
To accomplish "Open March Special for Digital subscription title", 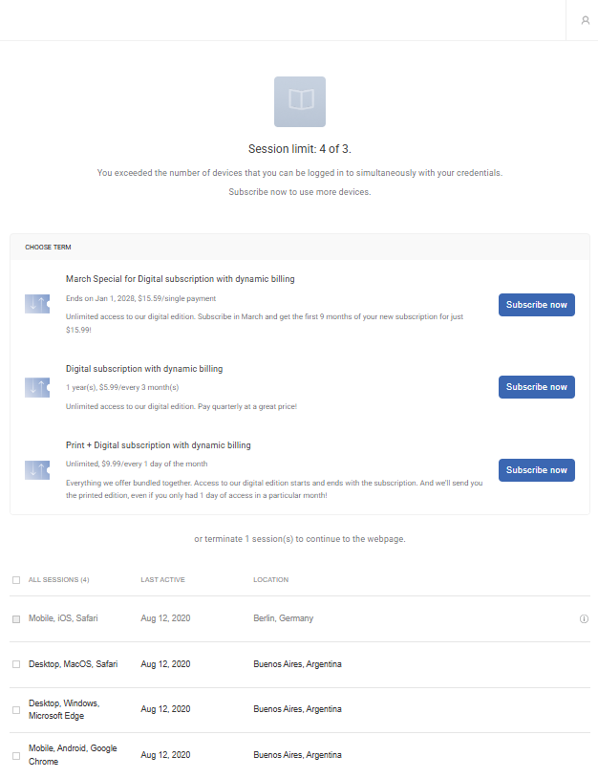I will pos(180,279).
